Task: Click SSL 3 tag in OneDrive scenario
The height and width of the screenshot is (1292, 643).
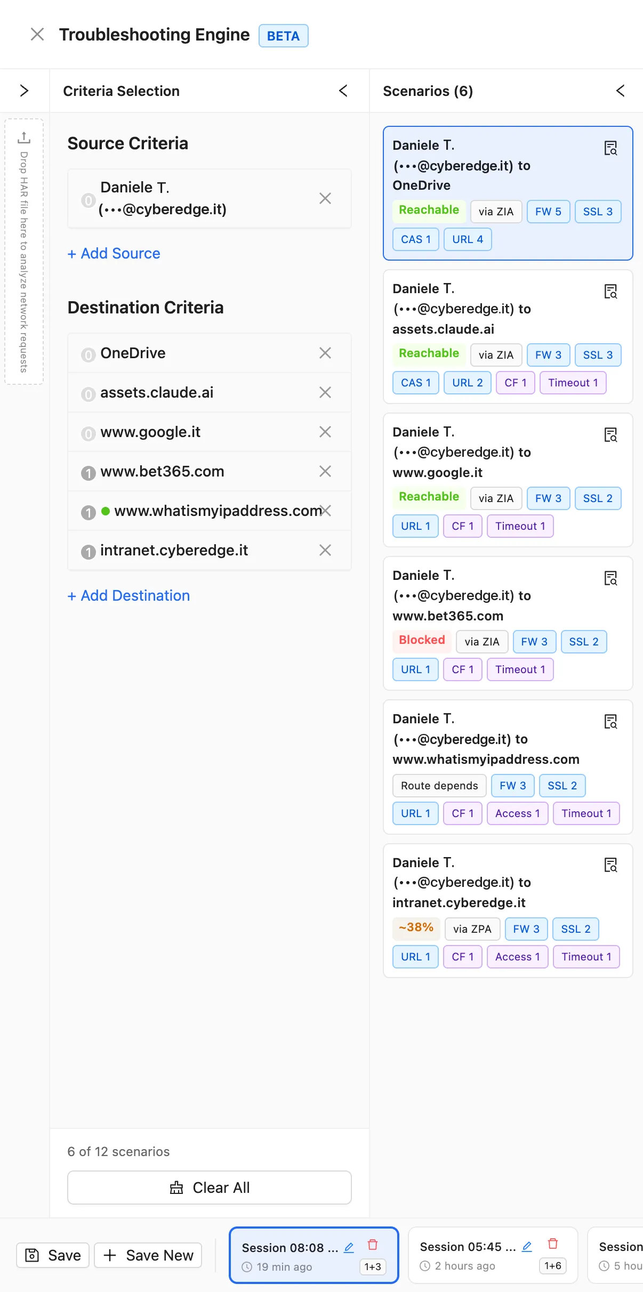Action: (x=598, y=212)
